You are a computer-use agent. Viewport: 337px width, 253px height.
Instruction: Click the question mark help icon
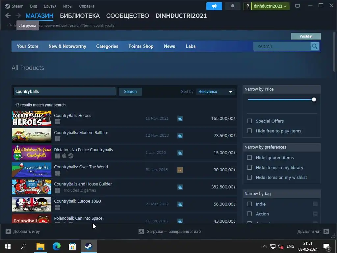247,6
